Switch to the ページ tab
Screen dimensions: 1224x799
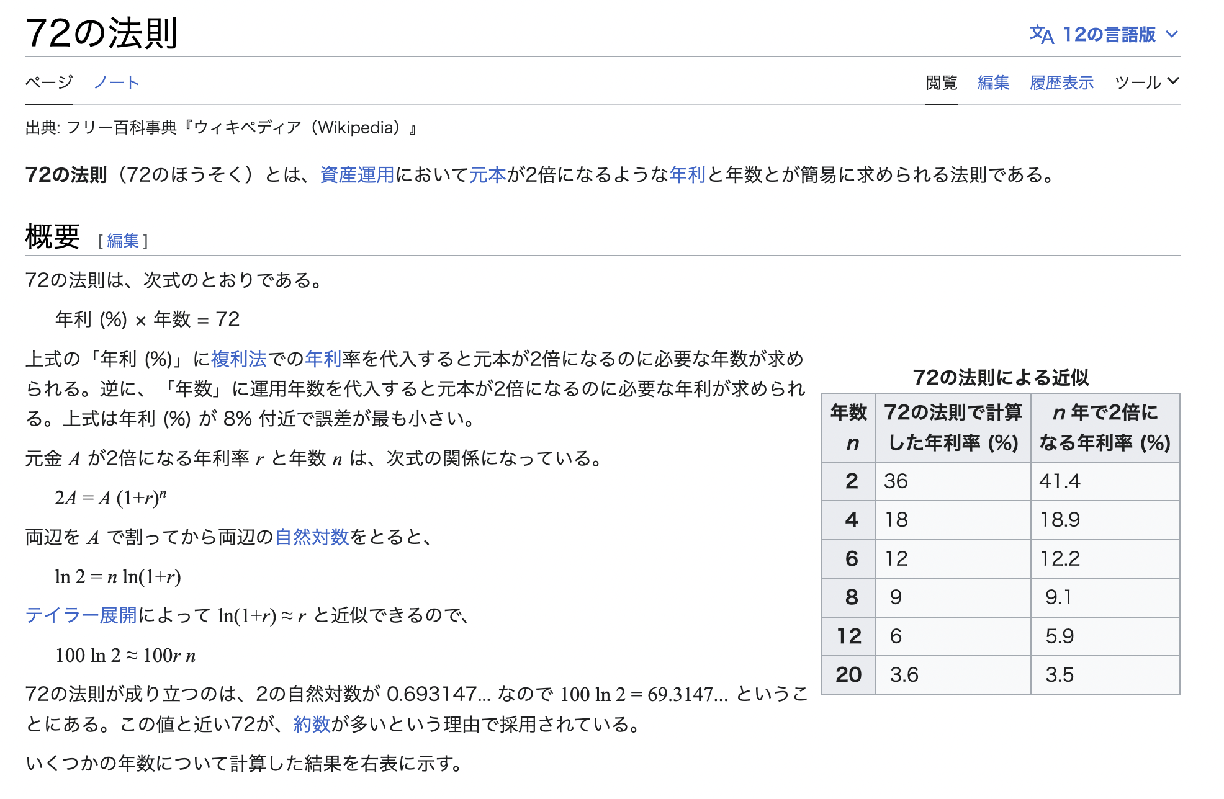(48, 82)
